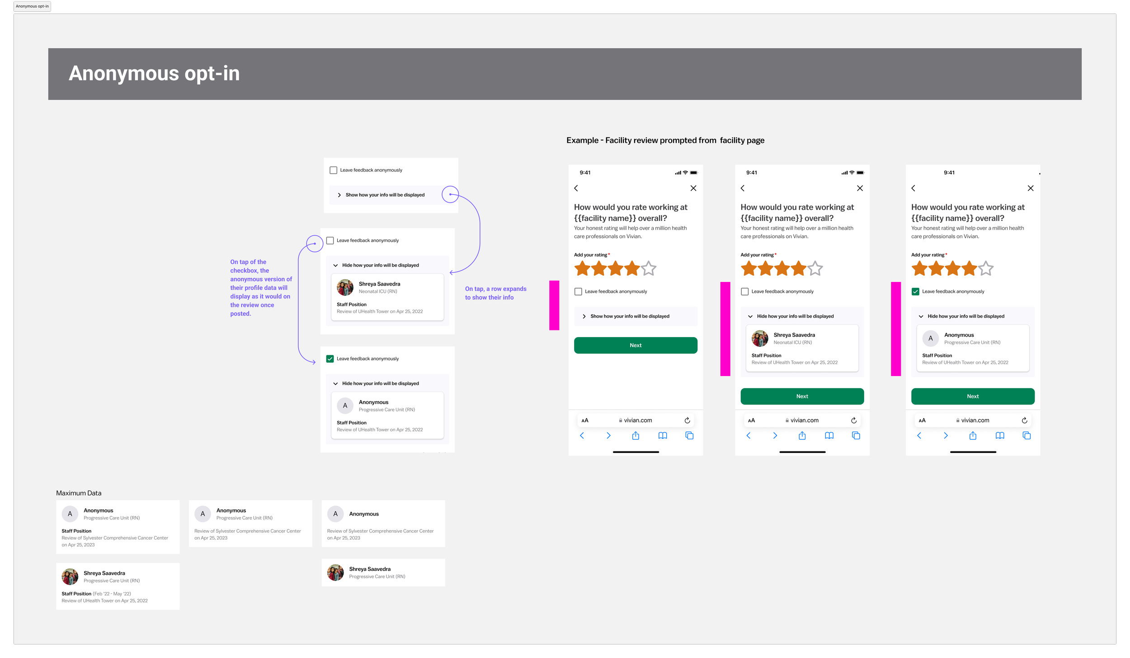
Task: Tap the back chevron atop the middle phone screen
Action: [743, 188]
